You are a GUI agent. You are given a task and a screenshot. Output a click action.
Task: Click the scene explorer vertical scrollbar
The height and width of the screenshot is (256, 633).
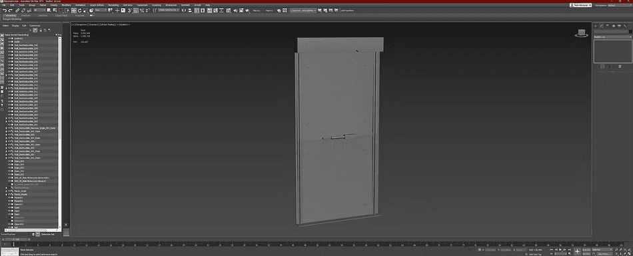coord(60,133)
